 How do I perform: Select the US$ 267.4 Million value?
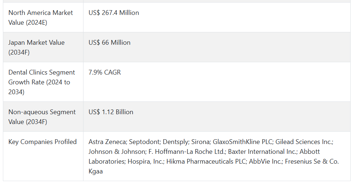click(114, 13)
